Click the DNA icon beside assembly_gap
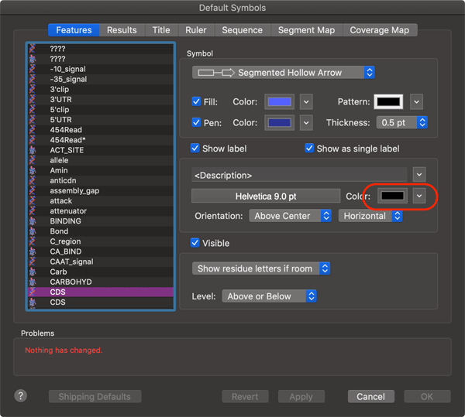This screenshot has height=417, width=465. (32, 190)
